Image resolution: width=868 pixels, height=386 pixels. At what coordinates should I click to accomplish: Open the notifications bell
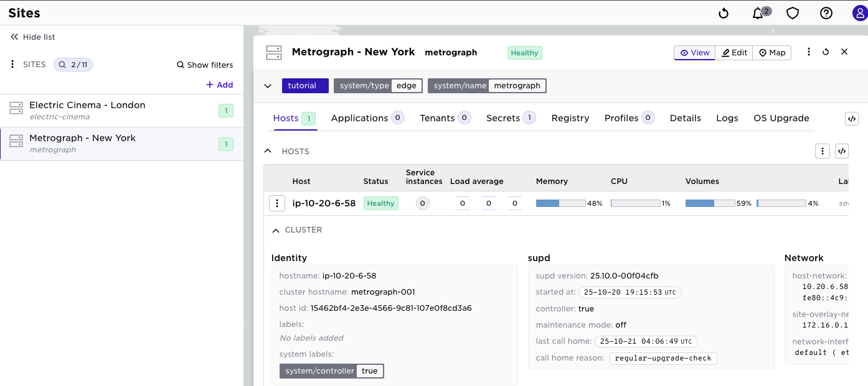(758, 13)
